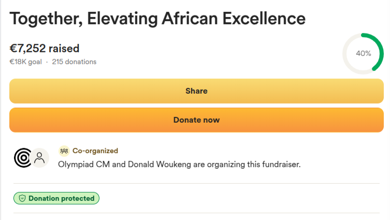Image resolution: width=390 pixels, height=220 pixels.
Task: Click the €7,252 raised amount
Action: pos(45,48)
